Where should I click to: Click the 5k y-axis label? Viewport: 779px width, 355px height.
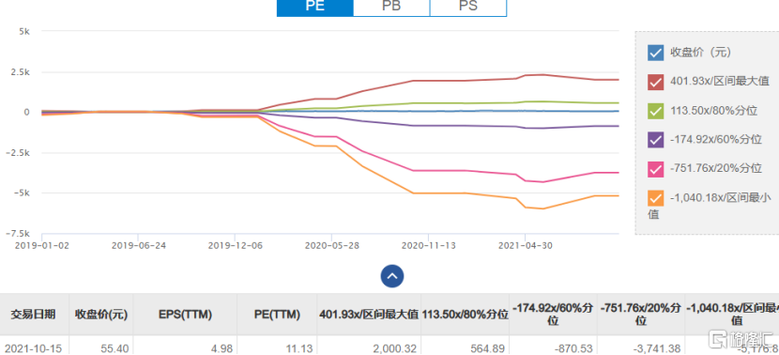24,31
